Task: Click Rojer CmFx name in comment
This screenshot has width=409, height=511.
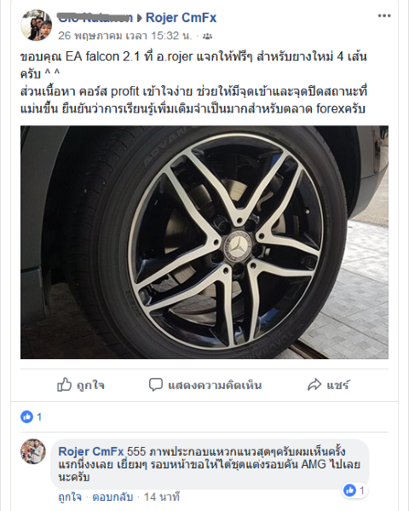Action: (x=91, y=451)
